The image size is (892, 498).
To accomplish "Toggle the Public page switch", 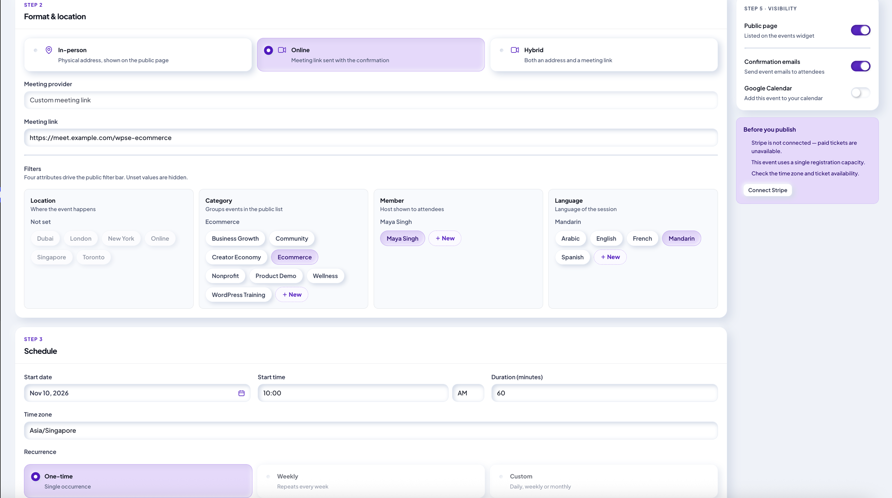I will 861,30.
